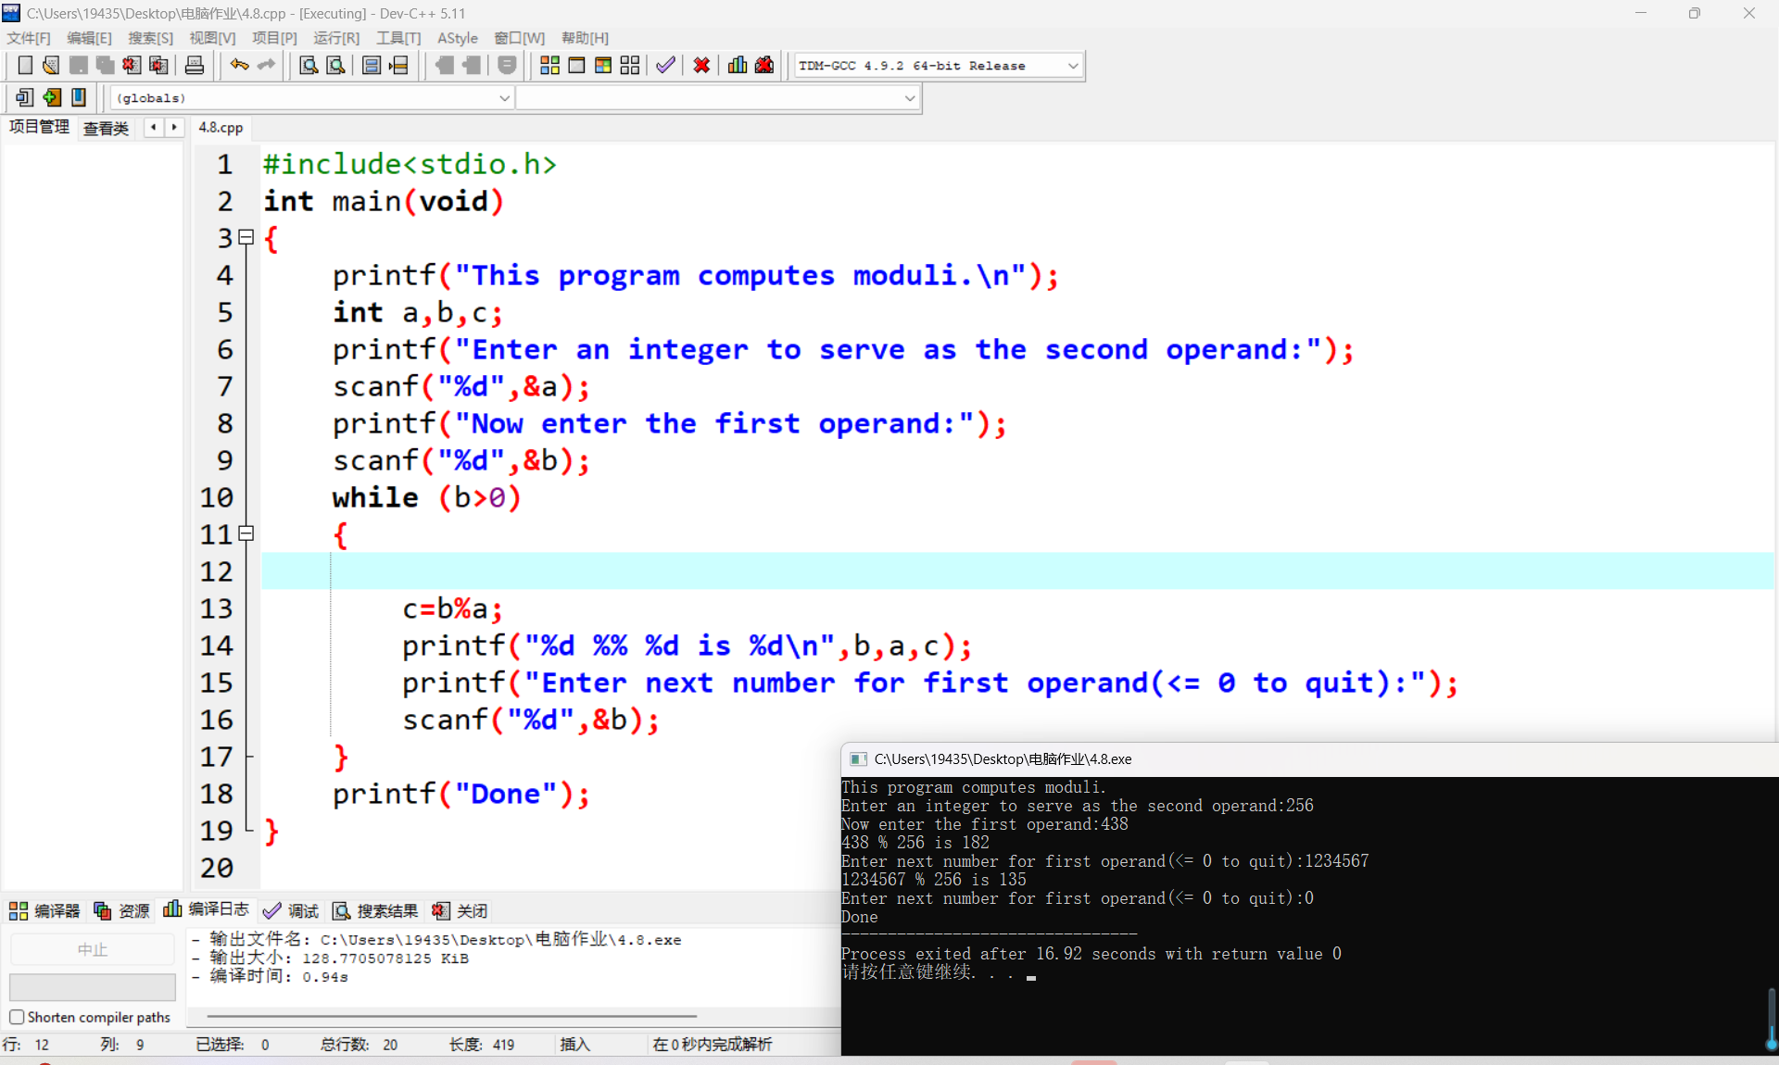The width and height of the screenshot is (1779, 1065).
Task: Click the Find magnifier icon in toolbar
Action: pyautogui.click(x=309, y=65)
